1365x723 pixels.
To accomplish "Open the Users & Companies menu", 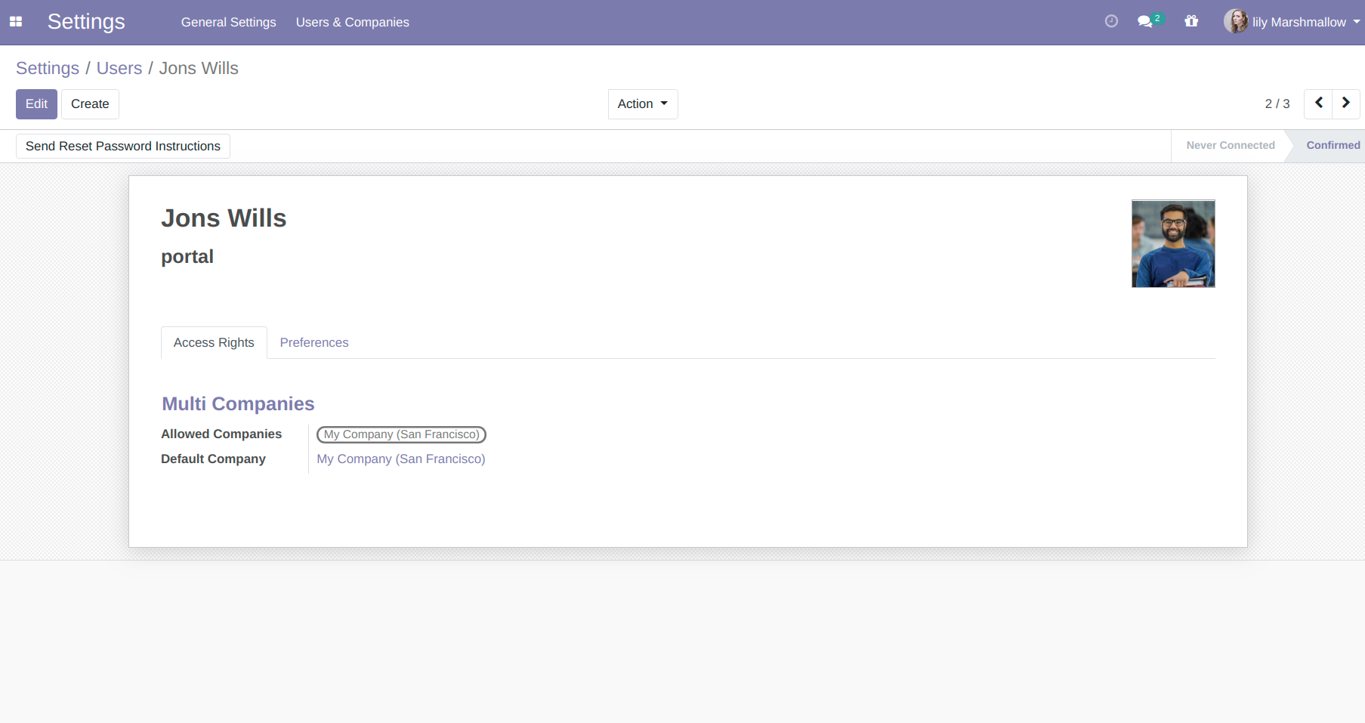I will [x=352, y=22].
